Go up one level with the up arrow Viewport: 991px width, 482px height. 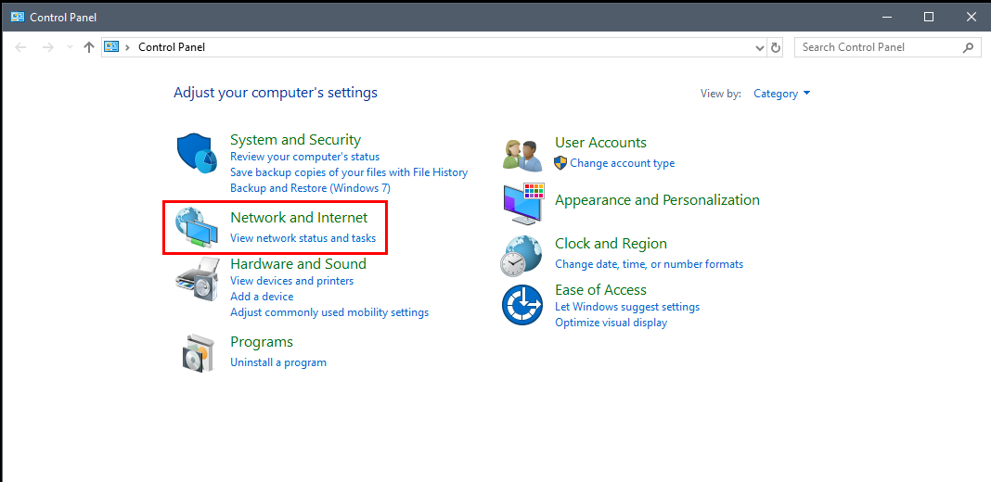point(88,47)
